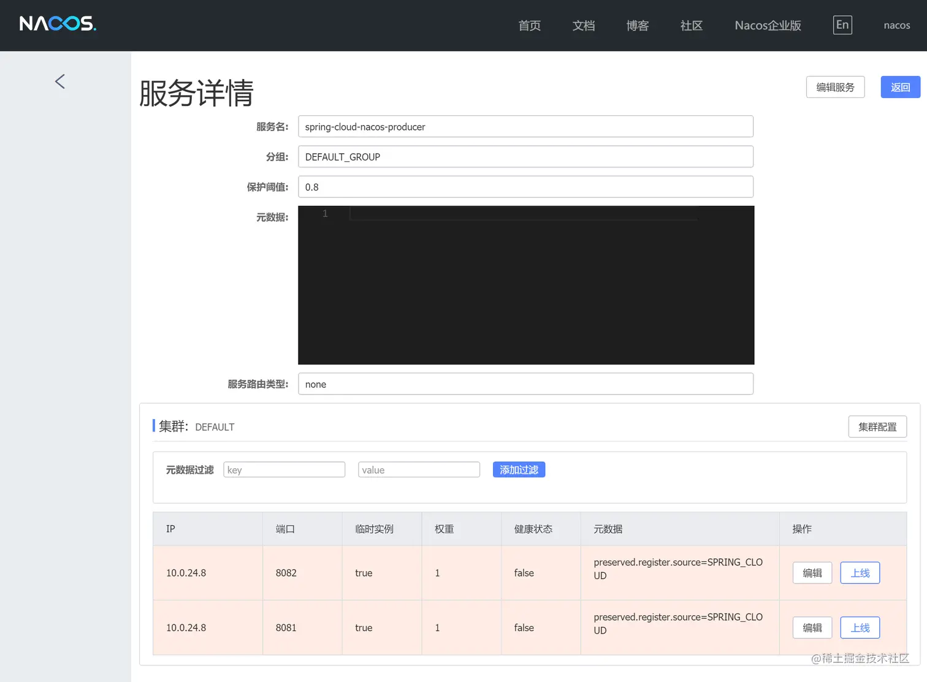Open the 首页 nav item
This screenshot has width=927, height=682.
pos(529,25)
